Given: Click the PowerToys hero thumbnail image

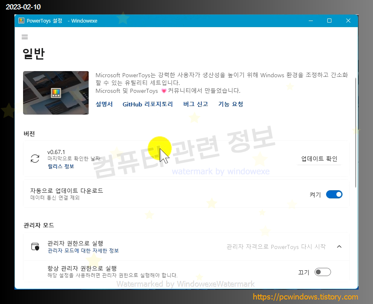Looking at the screenshot, I should 56,93.
